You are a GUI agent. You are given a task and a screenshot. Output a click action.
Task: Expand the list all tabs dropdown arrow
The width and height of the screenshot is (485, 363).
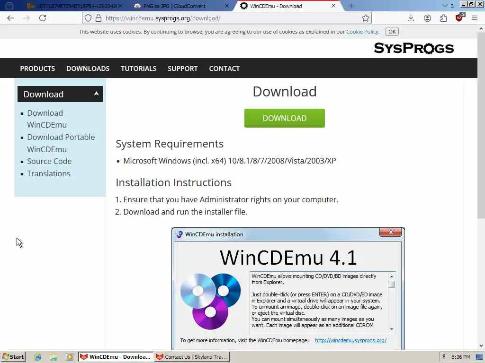pos(445,6)
